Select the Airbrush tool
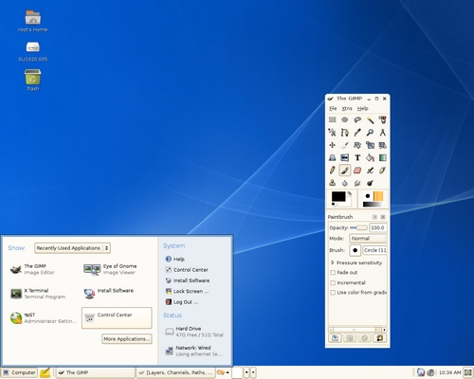 370,171
